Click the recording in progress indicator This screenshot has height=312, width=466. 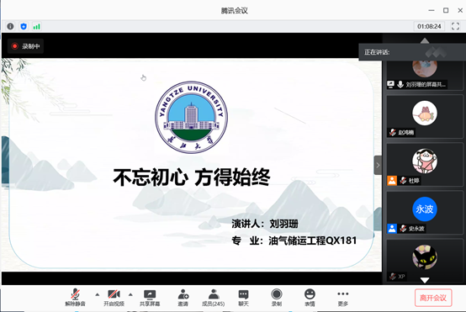(25, 46)
